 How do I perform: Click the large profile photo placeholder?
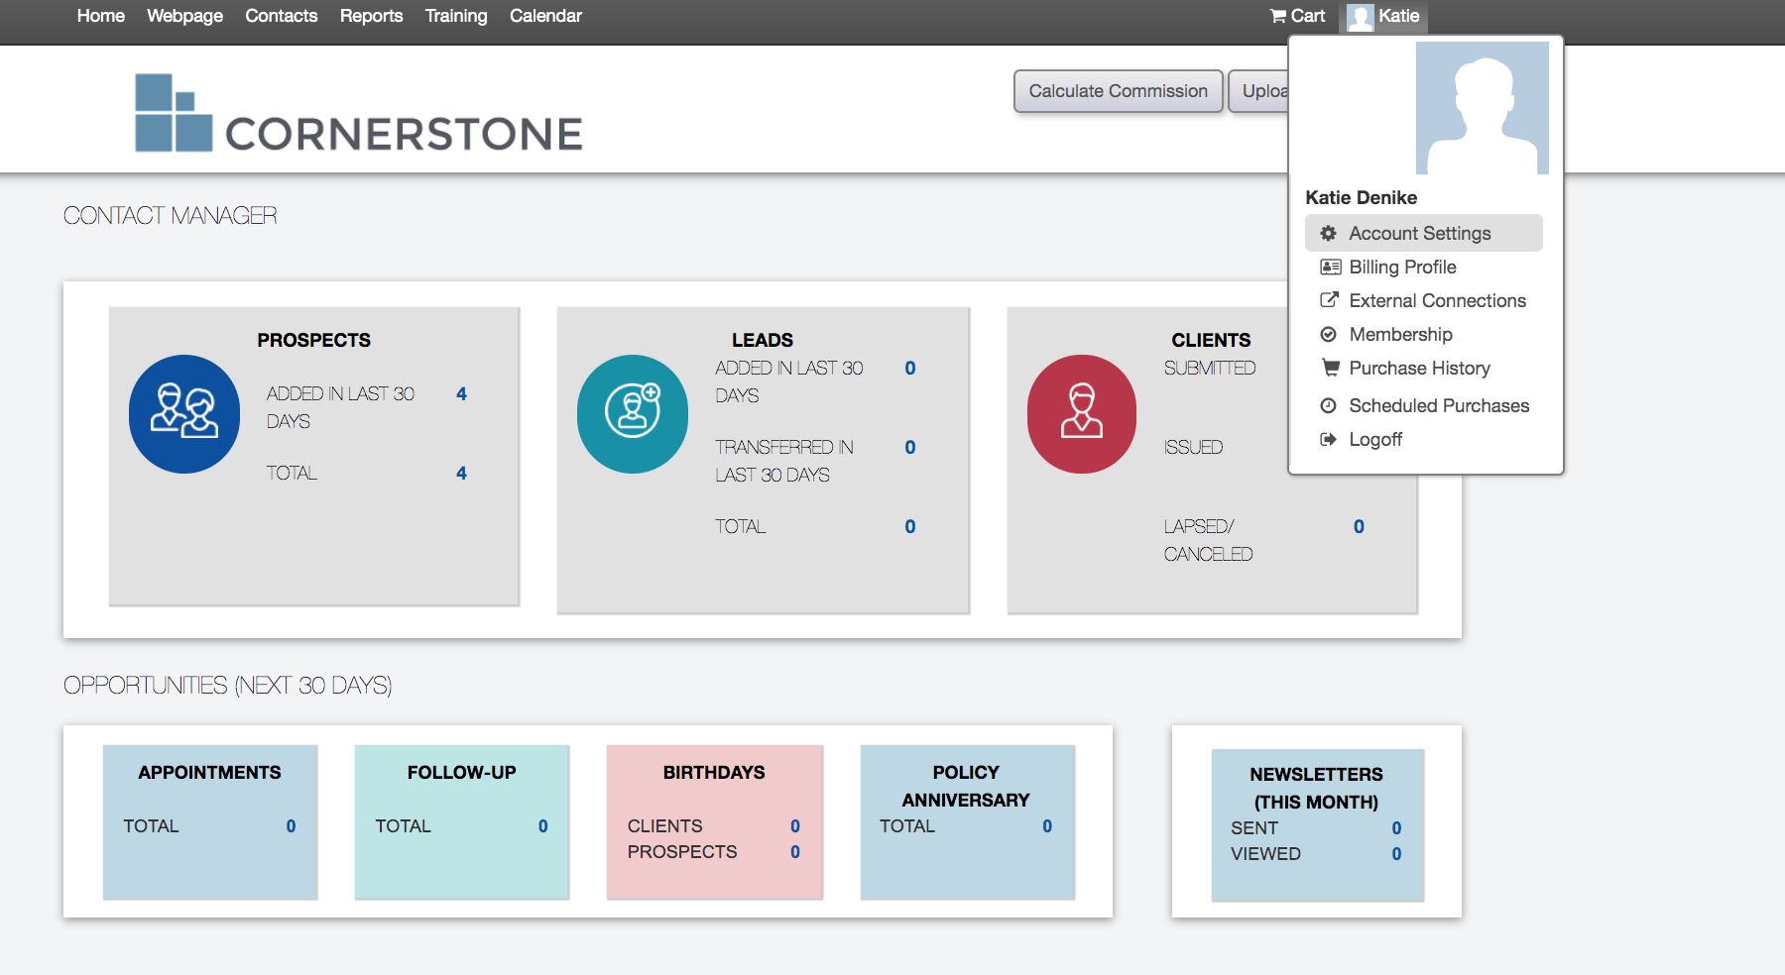1483,108
